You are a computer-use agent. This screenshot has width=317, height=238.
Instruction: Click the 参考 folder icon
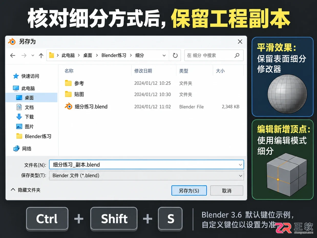click(68, 83)
